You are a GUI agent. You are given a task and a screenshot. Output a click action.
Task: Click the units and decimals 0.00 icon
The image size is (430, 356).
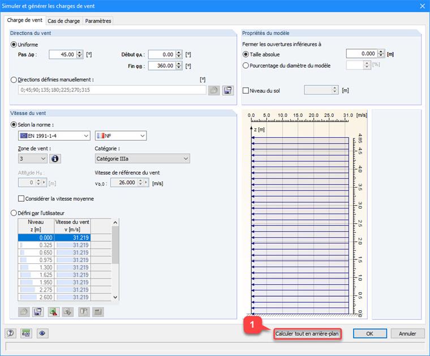pos(26,333)
